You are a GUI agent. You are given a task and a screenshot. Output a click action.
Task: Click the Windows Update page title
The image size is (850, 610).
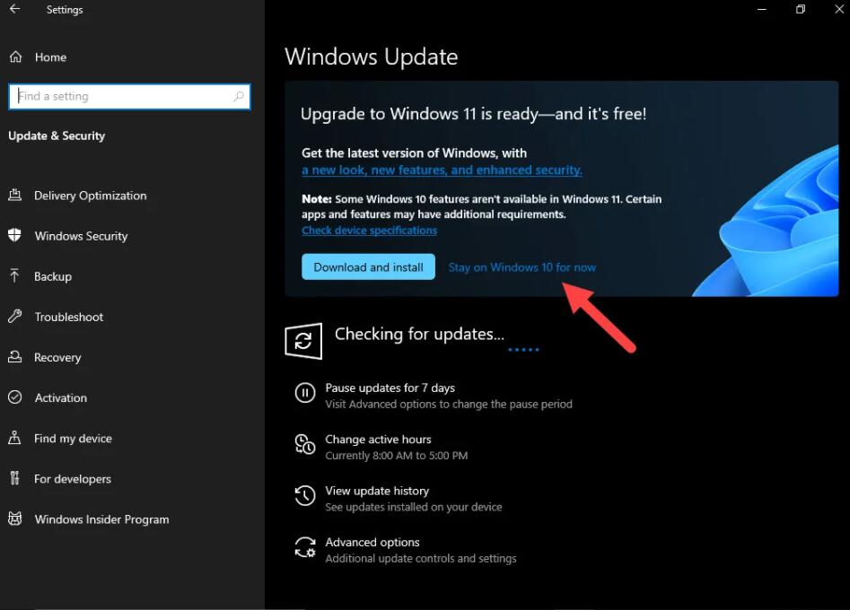pos(372,57)
